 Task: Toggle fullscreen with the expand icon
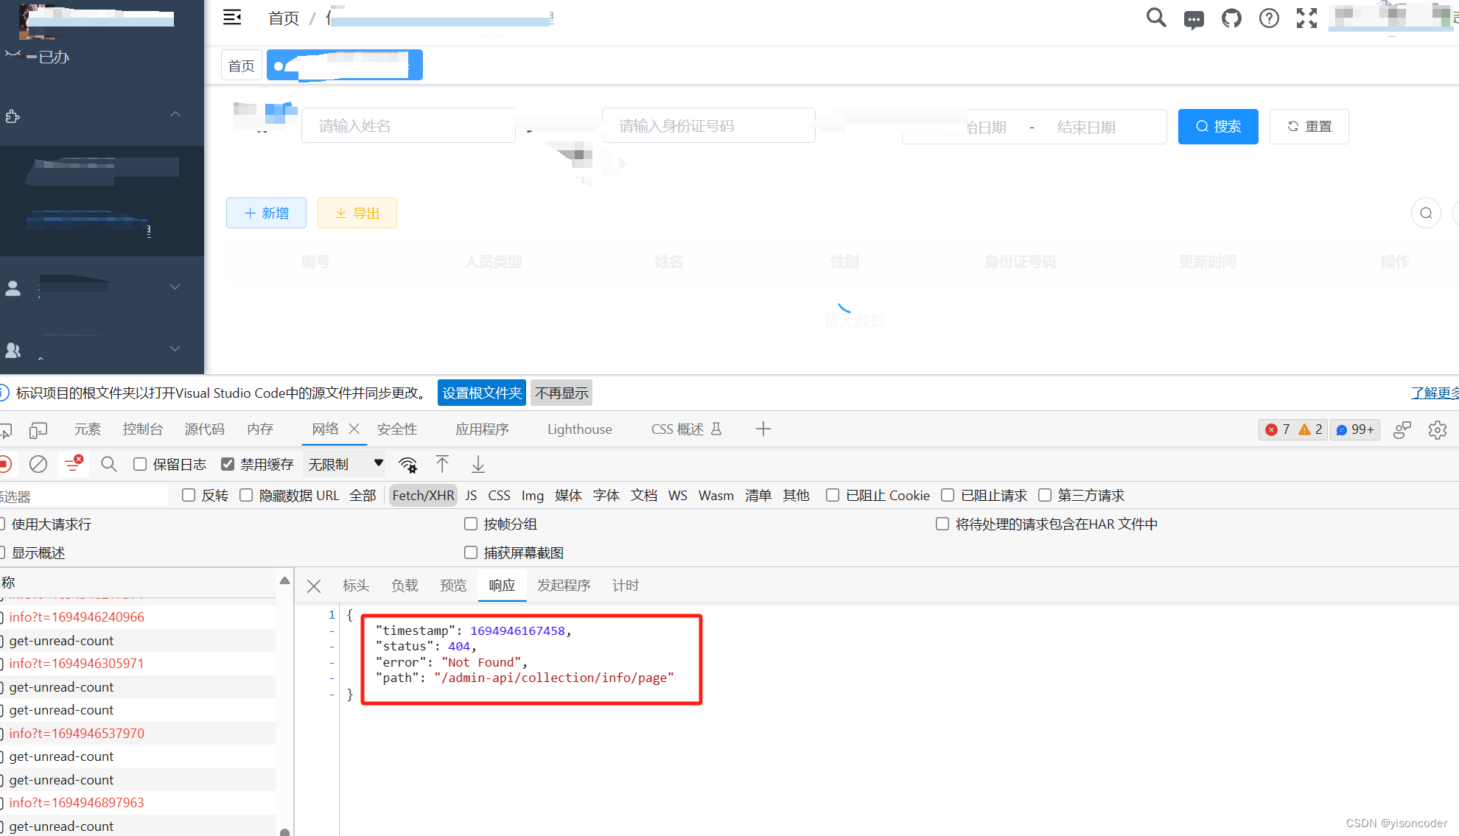tap(1306, 18)
